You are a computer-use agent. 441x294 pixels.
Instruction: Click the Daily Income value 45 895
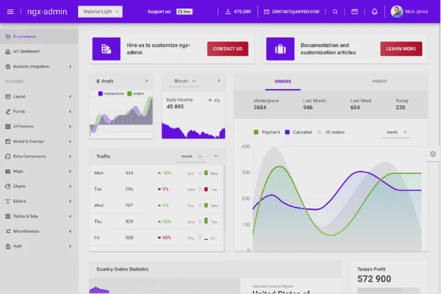point(175,107)
